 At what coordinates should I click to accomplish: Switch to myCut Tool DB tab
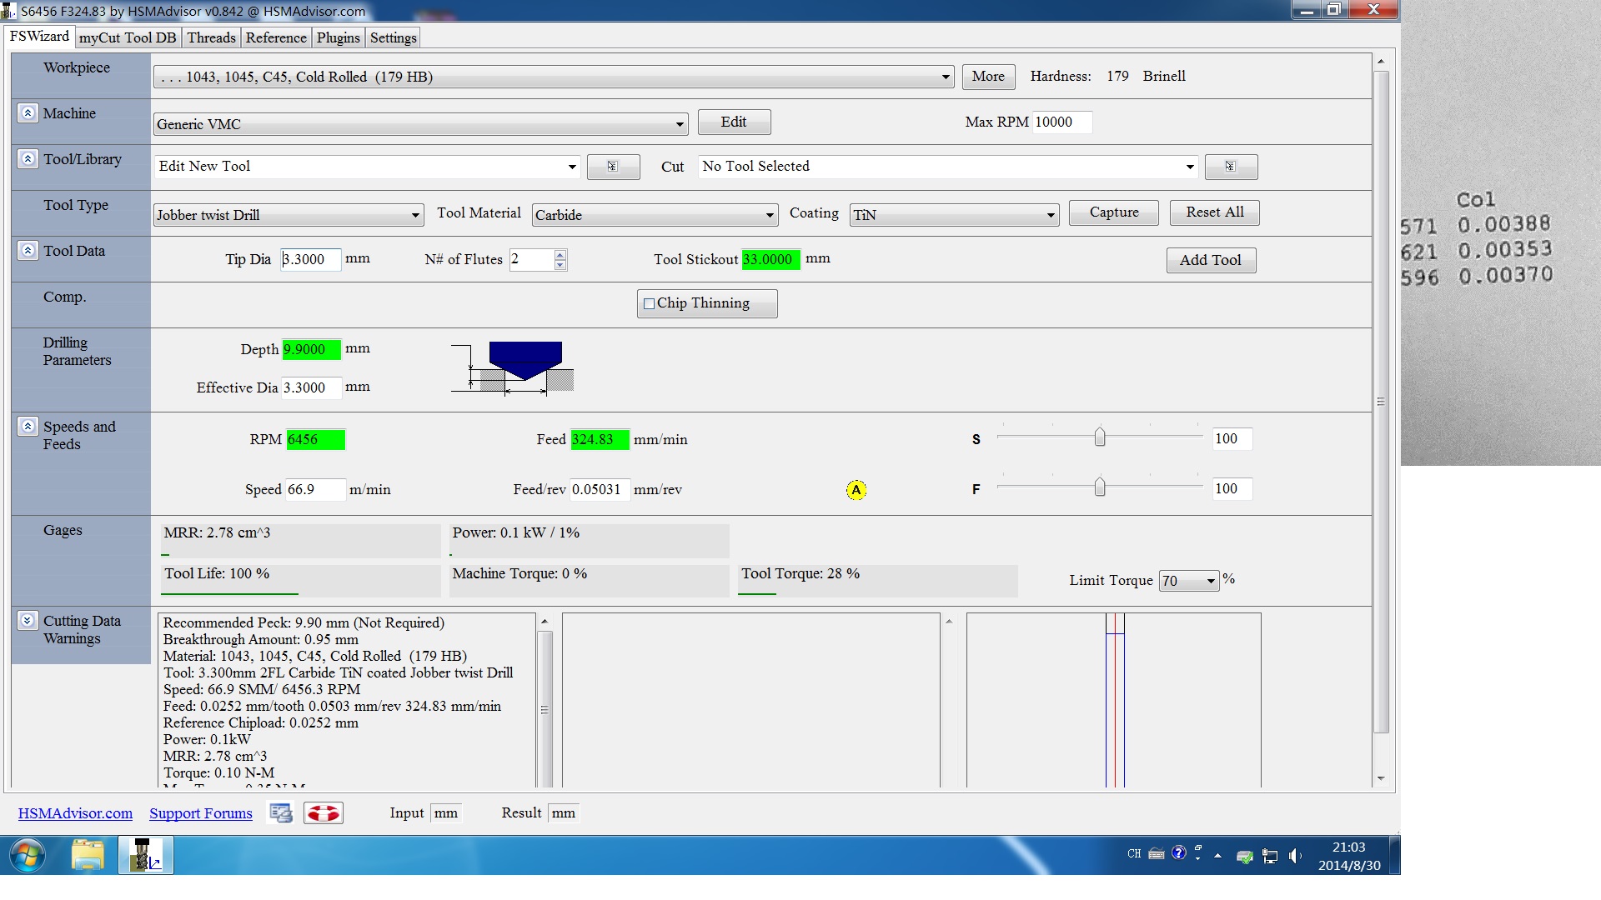pyautogui.click(x=128, y=37)
